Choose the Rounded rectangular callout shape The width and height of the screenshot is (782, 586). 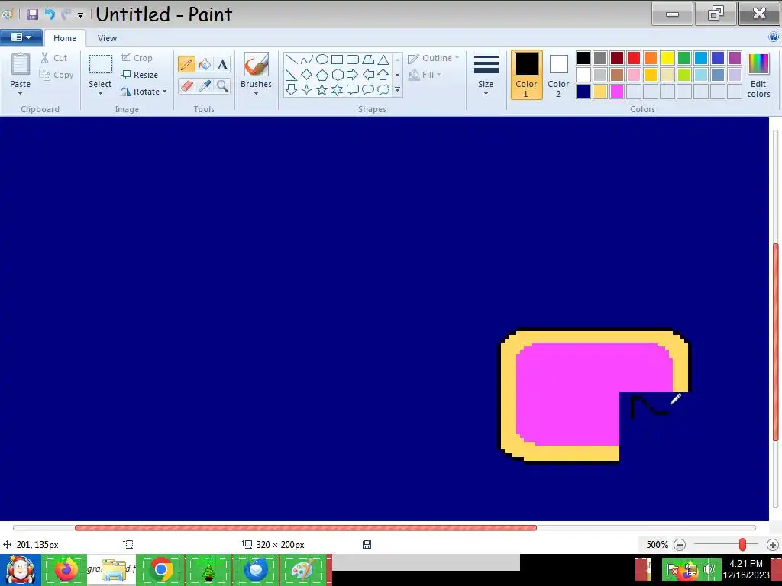point(353,90)
